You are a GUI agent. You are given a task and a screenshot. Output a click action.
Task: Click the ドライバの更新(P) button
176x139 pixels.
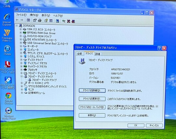(x=92, y=99)
